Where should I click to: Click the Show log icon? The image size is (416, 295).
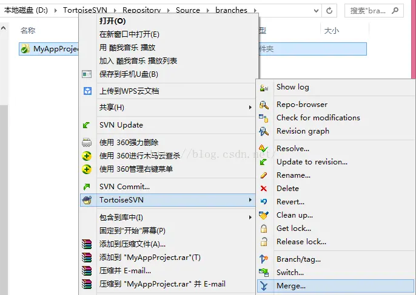[x=264, y=88]
